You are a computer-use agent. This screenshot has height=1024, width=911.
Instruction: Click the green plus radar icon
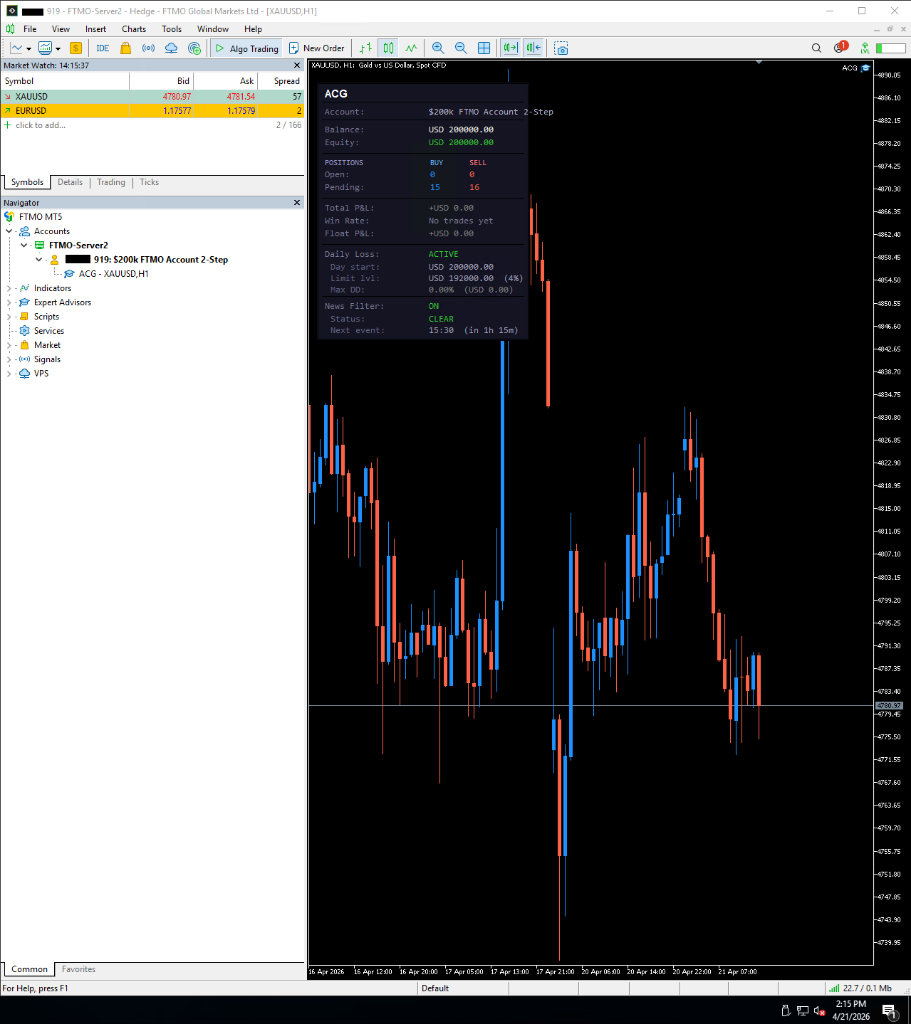click(x=194, y=48)
